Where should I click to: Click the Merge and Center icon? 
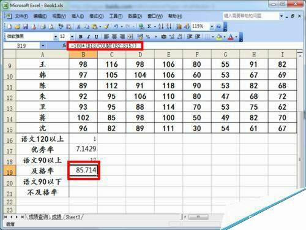point(130,37)
